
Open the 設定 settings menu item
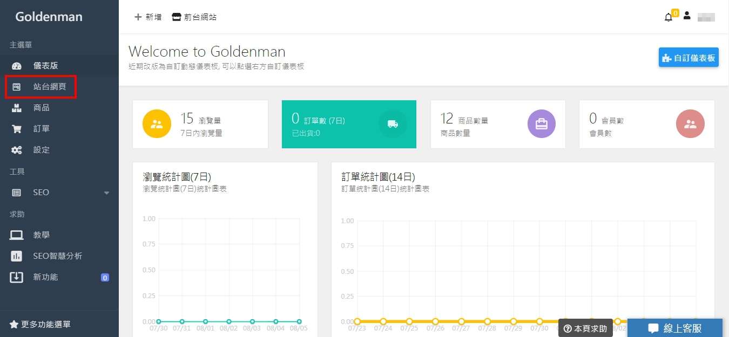(x=59, y=150)
